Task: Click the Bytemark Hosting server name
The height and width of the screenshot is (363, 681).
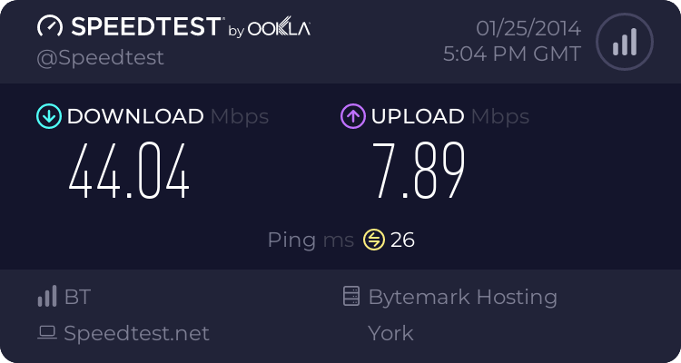Action: coord(462,298)
